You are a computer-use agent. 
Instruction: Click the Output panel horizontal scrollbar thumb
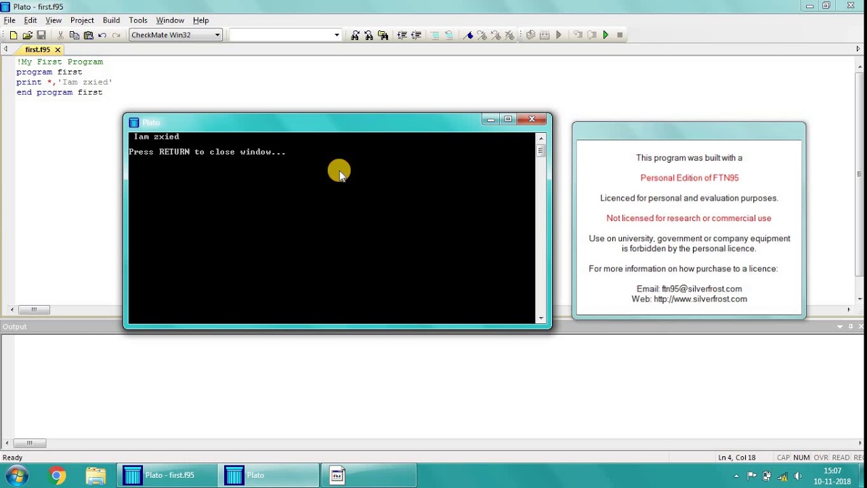point(30,443)
